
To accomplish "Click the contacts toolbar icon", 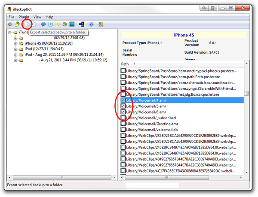I will coord(50,24).
